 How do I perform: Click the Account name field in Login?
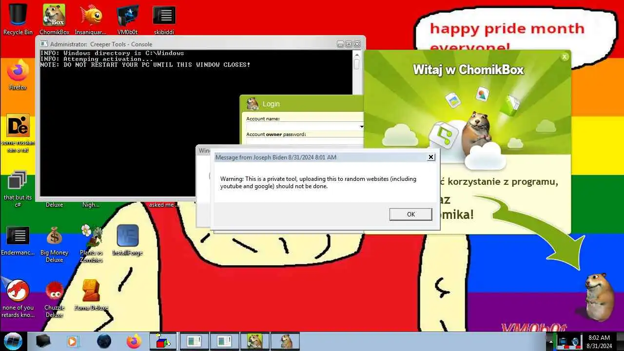coord(302,127)
